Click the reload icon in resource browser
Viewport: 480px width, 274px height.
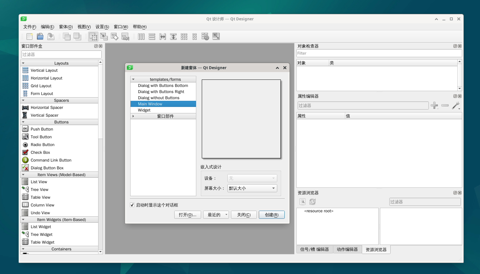[x=313, y=202]
